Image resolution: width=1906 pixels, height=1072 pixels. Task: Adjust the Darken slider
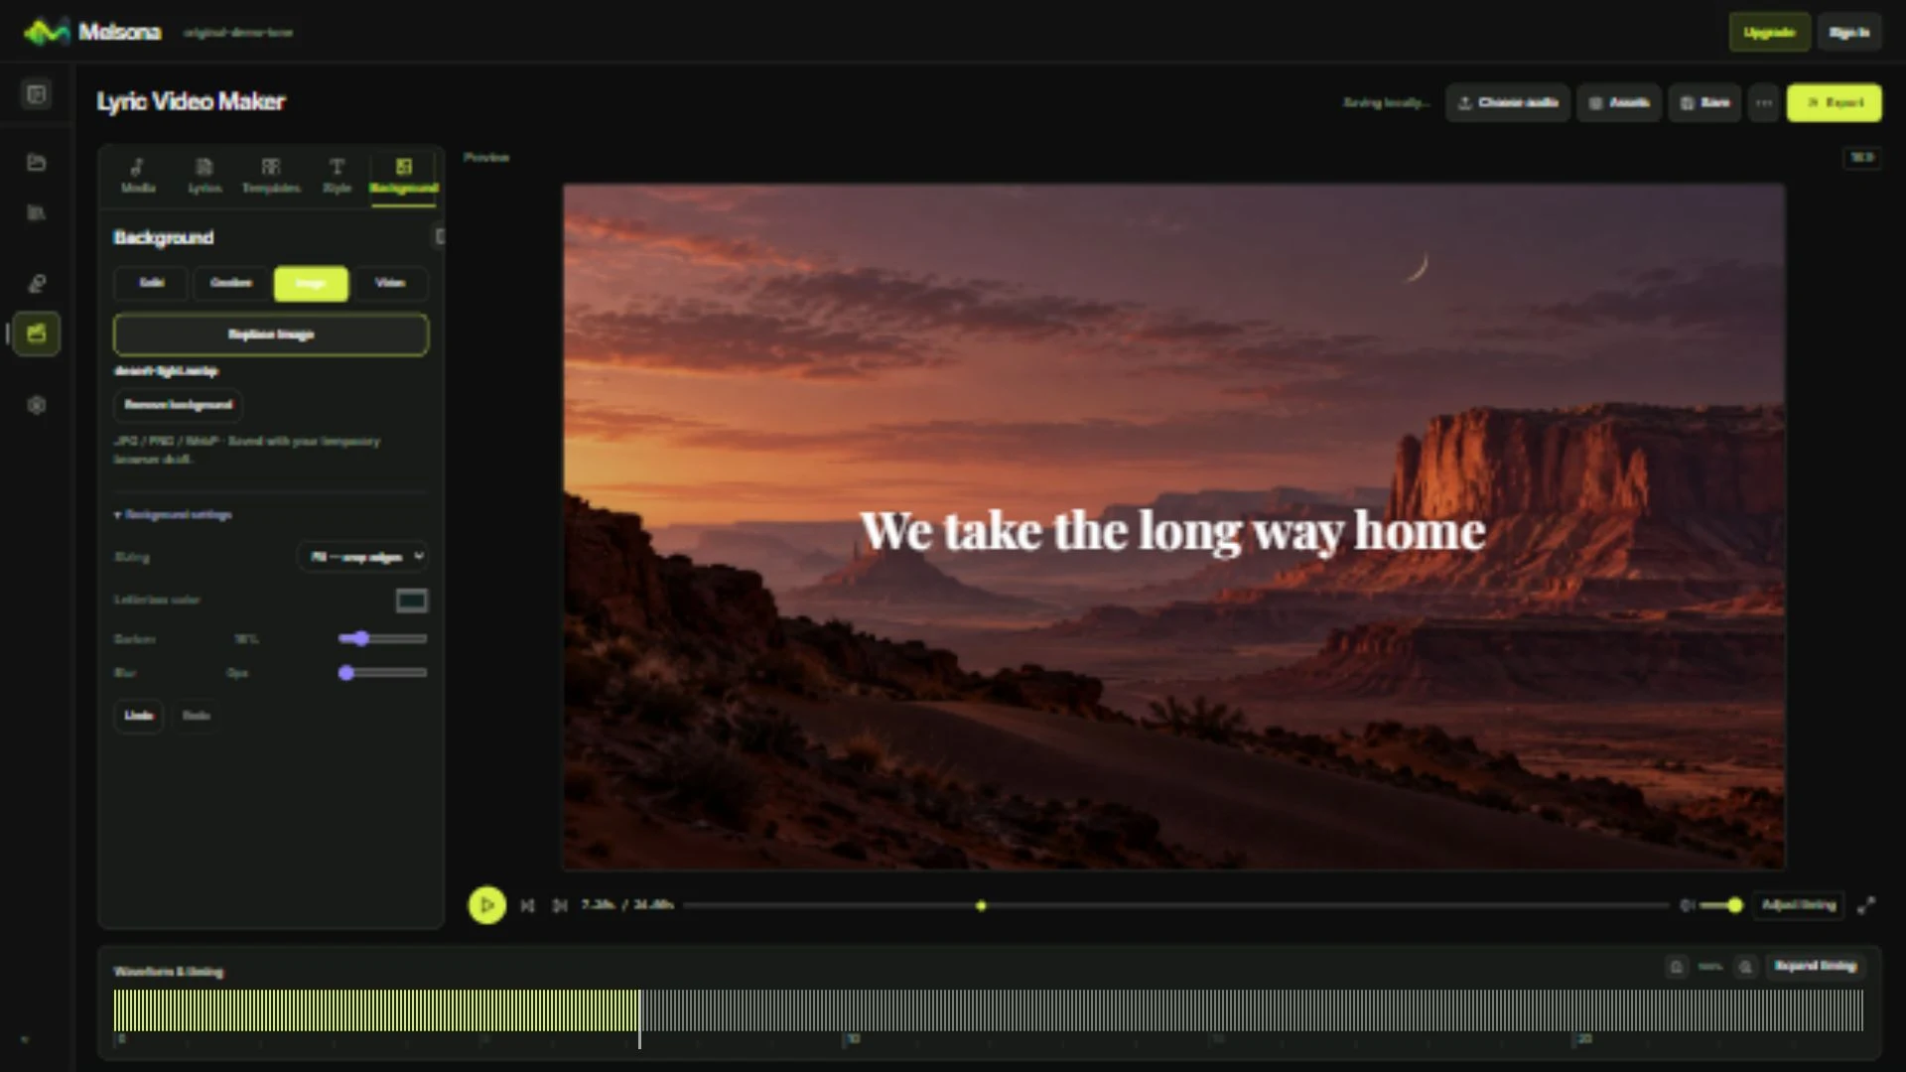382,639
